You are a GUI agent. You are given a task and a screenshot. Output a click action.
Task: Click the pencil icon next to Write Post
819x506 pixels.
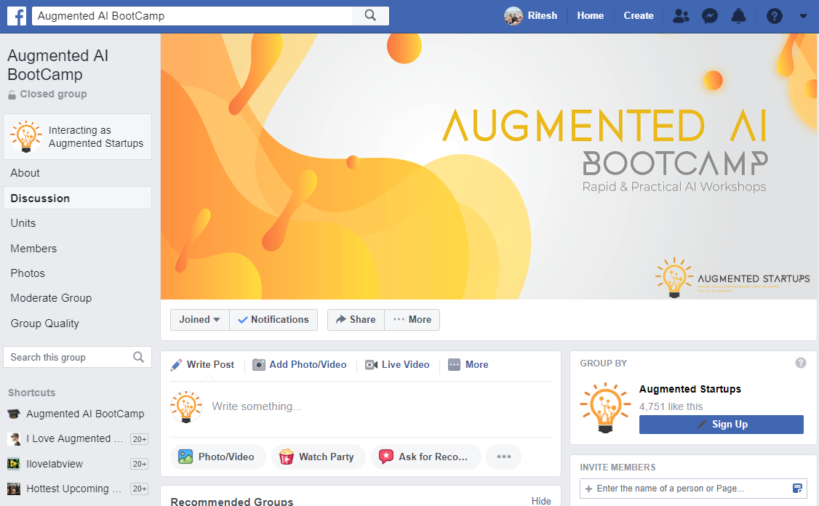point(177,364)
